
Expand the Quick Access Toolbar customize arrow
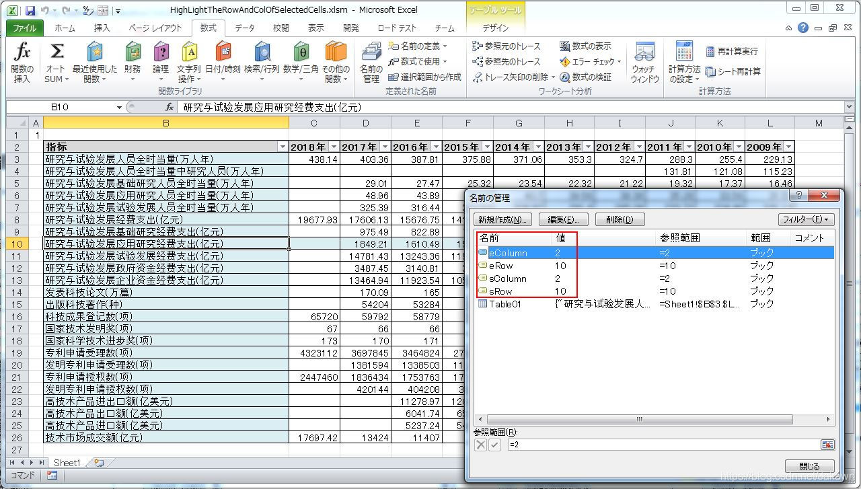tap(118, 11)
